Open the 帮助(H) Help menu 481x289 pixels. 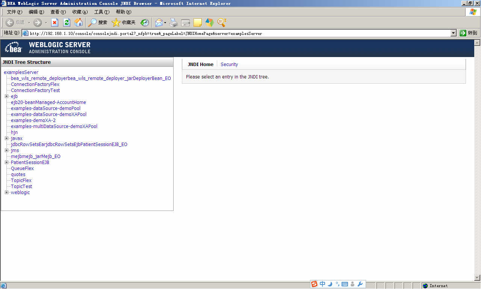point(124,12)
